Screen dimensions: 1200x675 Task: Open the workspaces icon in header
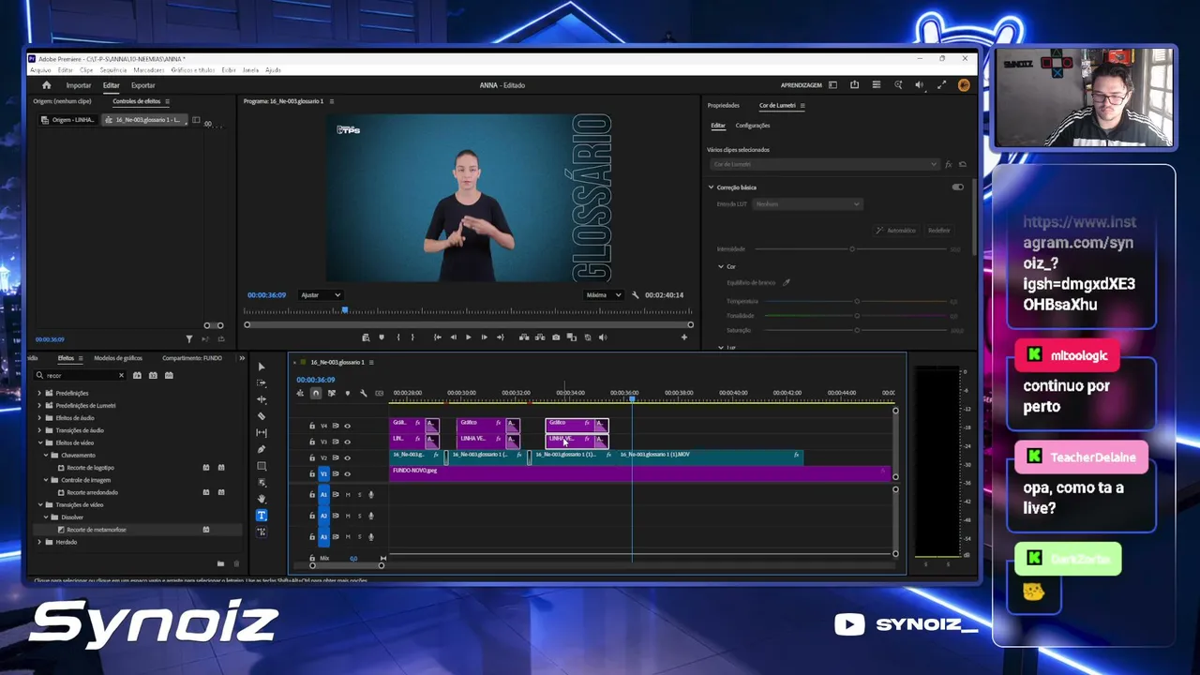click(x=832, y=85)
